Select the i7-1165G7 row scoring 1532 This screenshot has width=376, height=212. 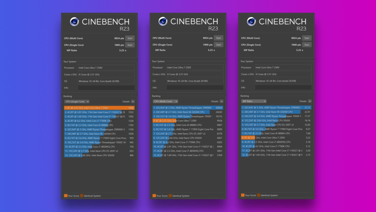point(99,112)
